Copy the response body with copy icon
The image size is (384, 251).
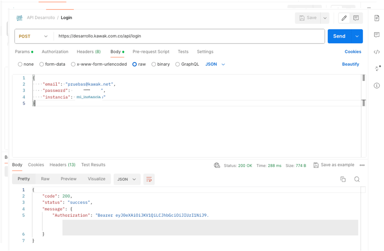click(343, 179)
